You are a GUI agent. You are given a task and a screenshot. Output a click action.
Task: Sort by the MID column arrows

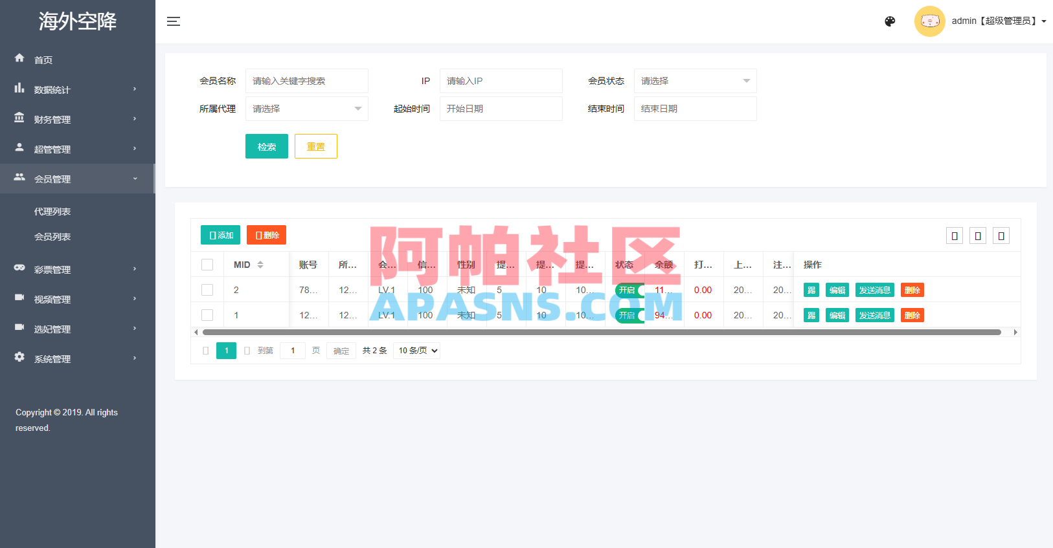pos(260,265)
